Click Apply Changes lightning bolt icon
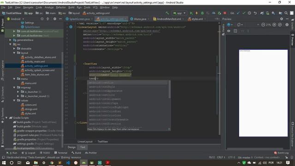 point(197,13)
